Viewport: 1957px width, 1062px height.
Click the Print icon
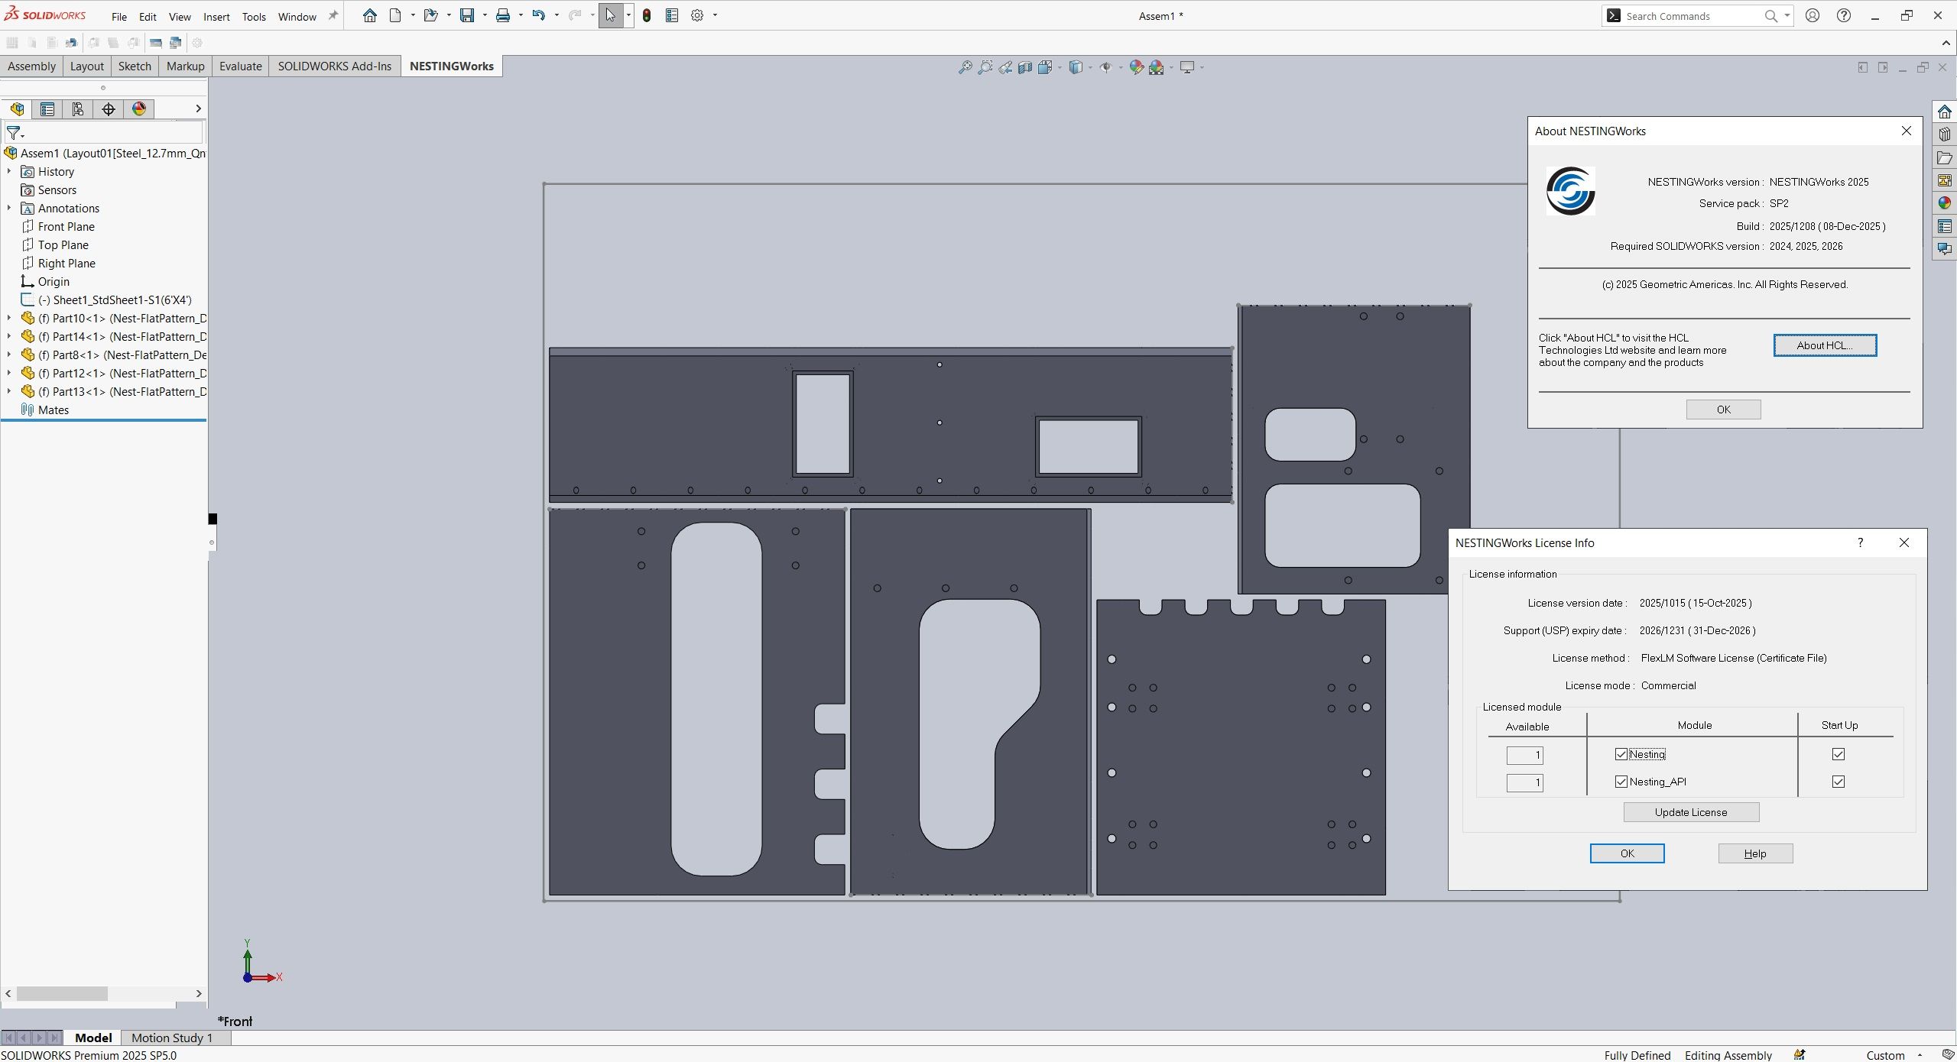(503, 15)
